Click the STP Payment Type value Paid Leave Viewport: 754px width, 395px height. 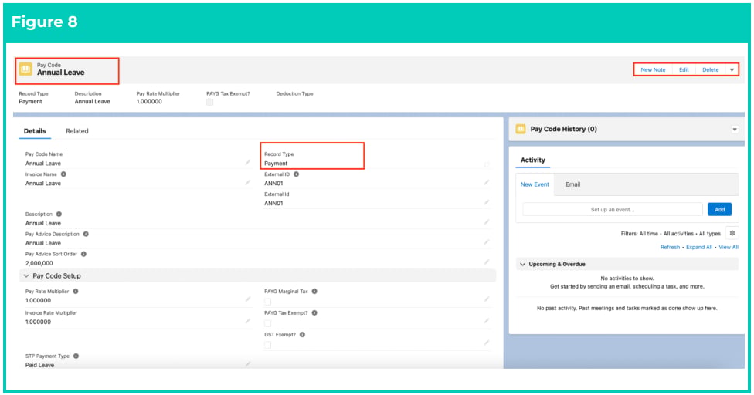[39, 365]
